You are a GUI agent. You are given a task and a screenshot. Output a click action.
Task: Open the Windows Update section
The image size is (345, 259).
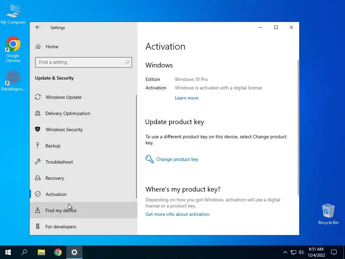pyautogui.click(x=83, y=97)
